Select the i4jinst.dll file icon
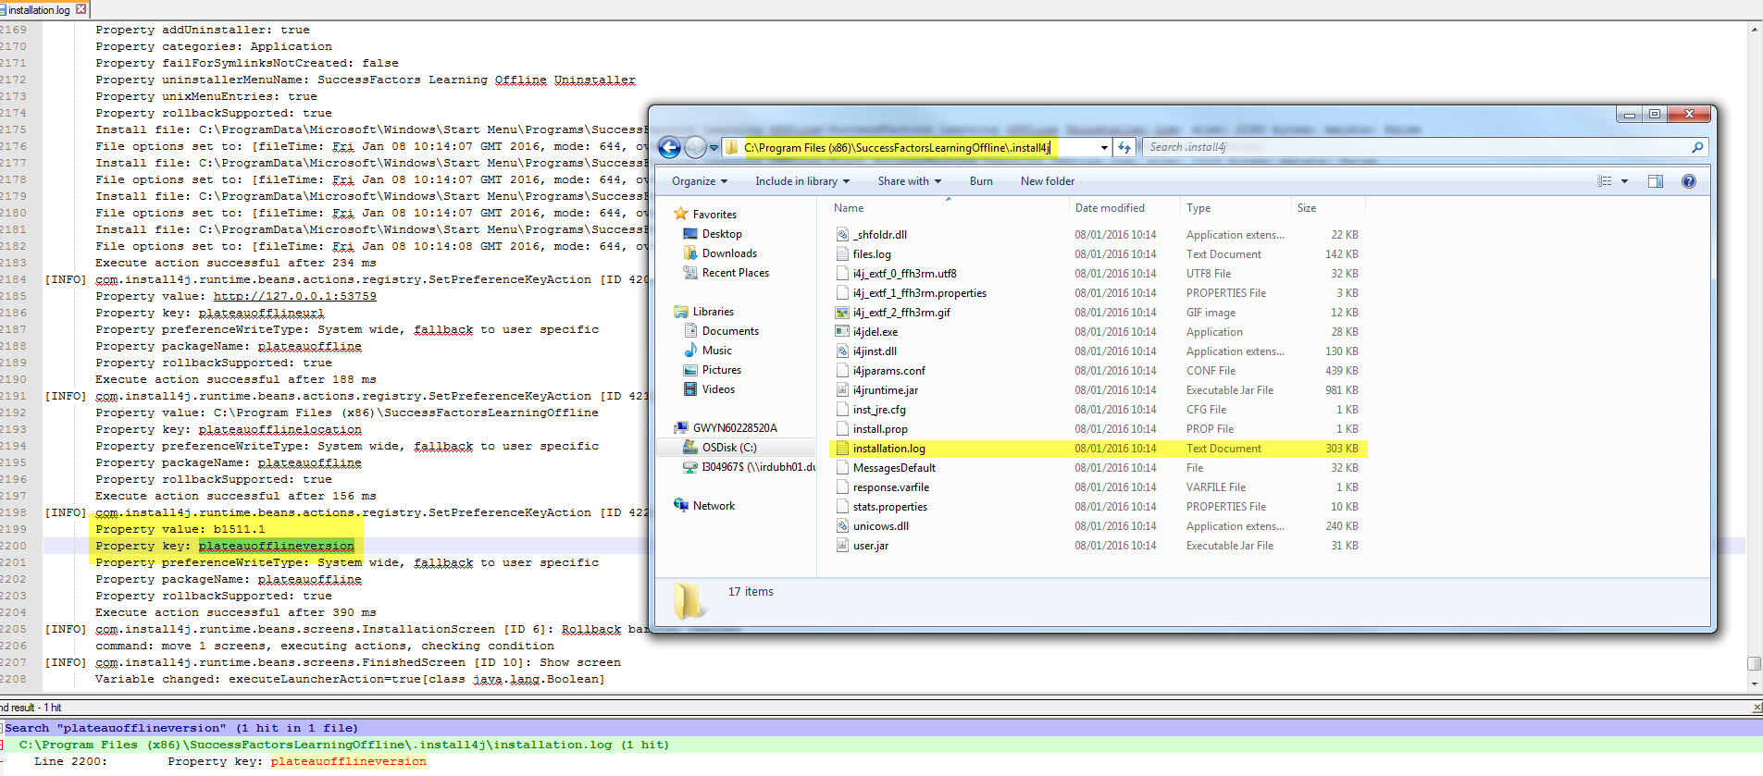The width and height of the screenshot is (1763, 776). click(x=842, y=351)
